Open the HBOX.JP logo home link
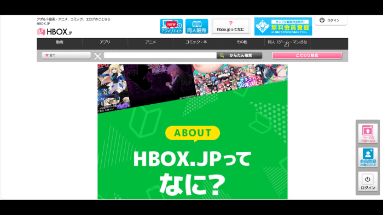Viewport: 383px width, 215px height. 55,32
